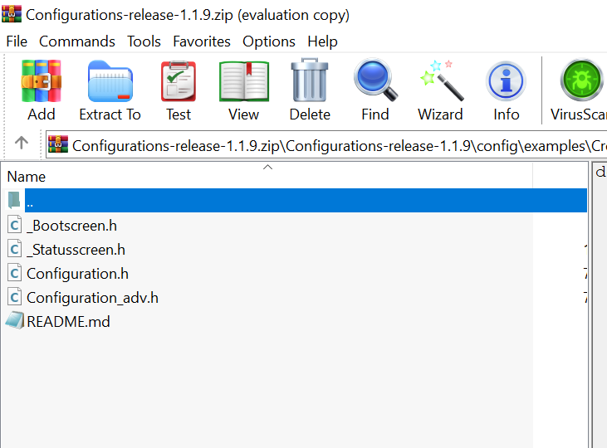Open the Tools menu
607x448 pixels.
[x=144, y=41]
